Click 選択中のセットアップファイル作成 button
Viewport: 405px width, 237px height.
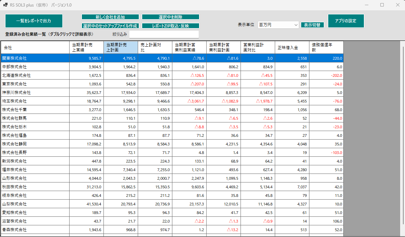click(x=110, y=26)
